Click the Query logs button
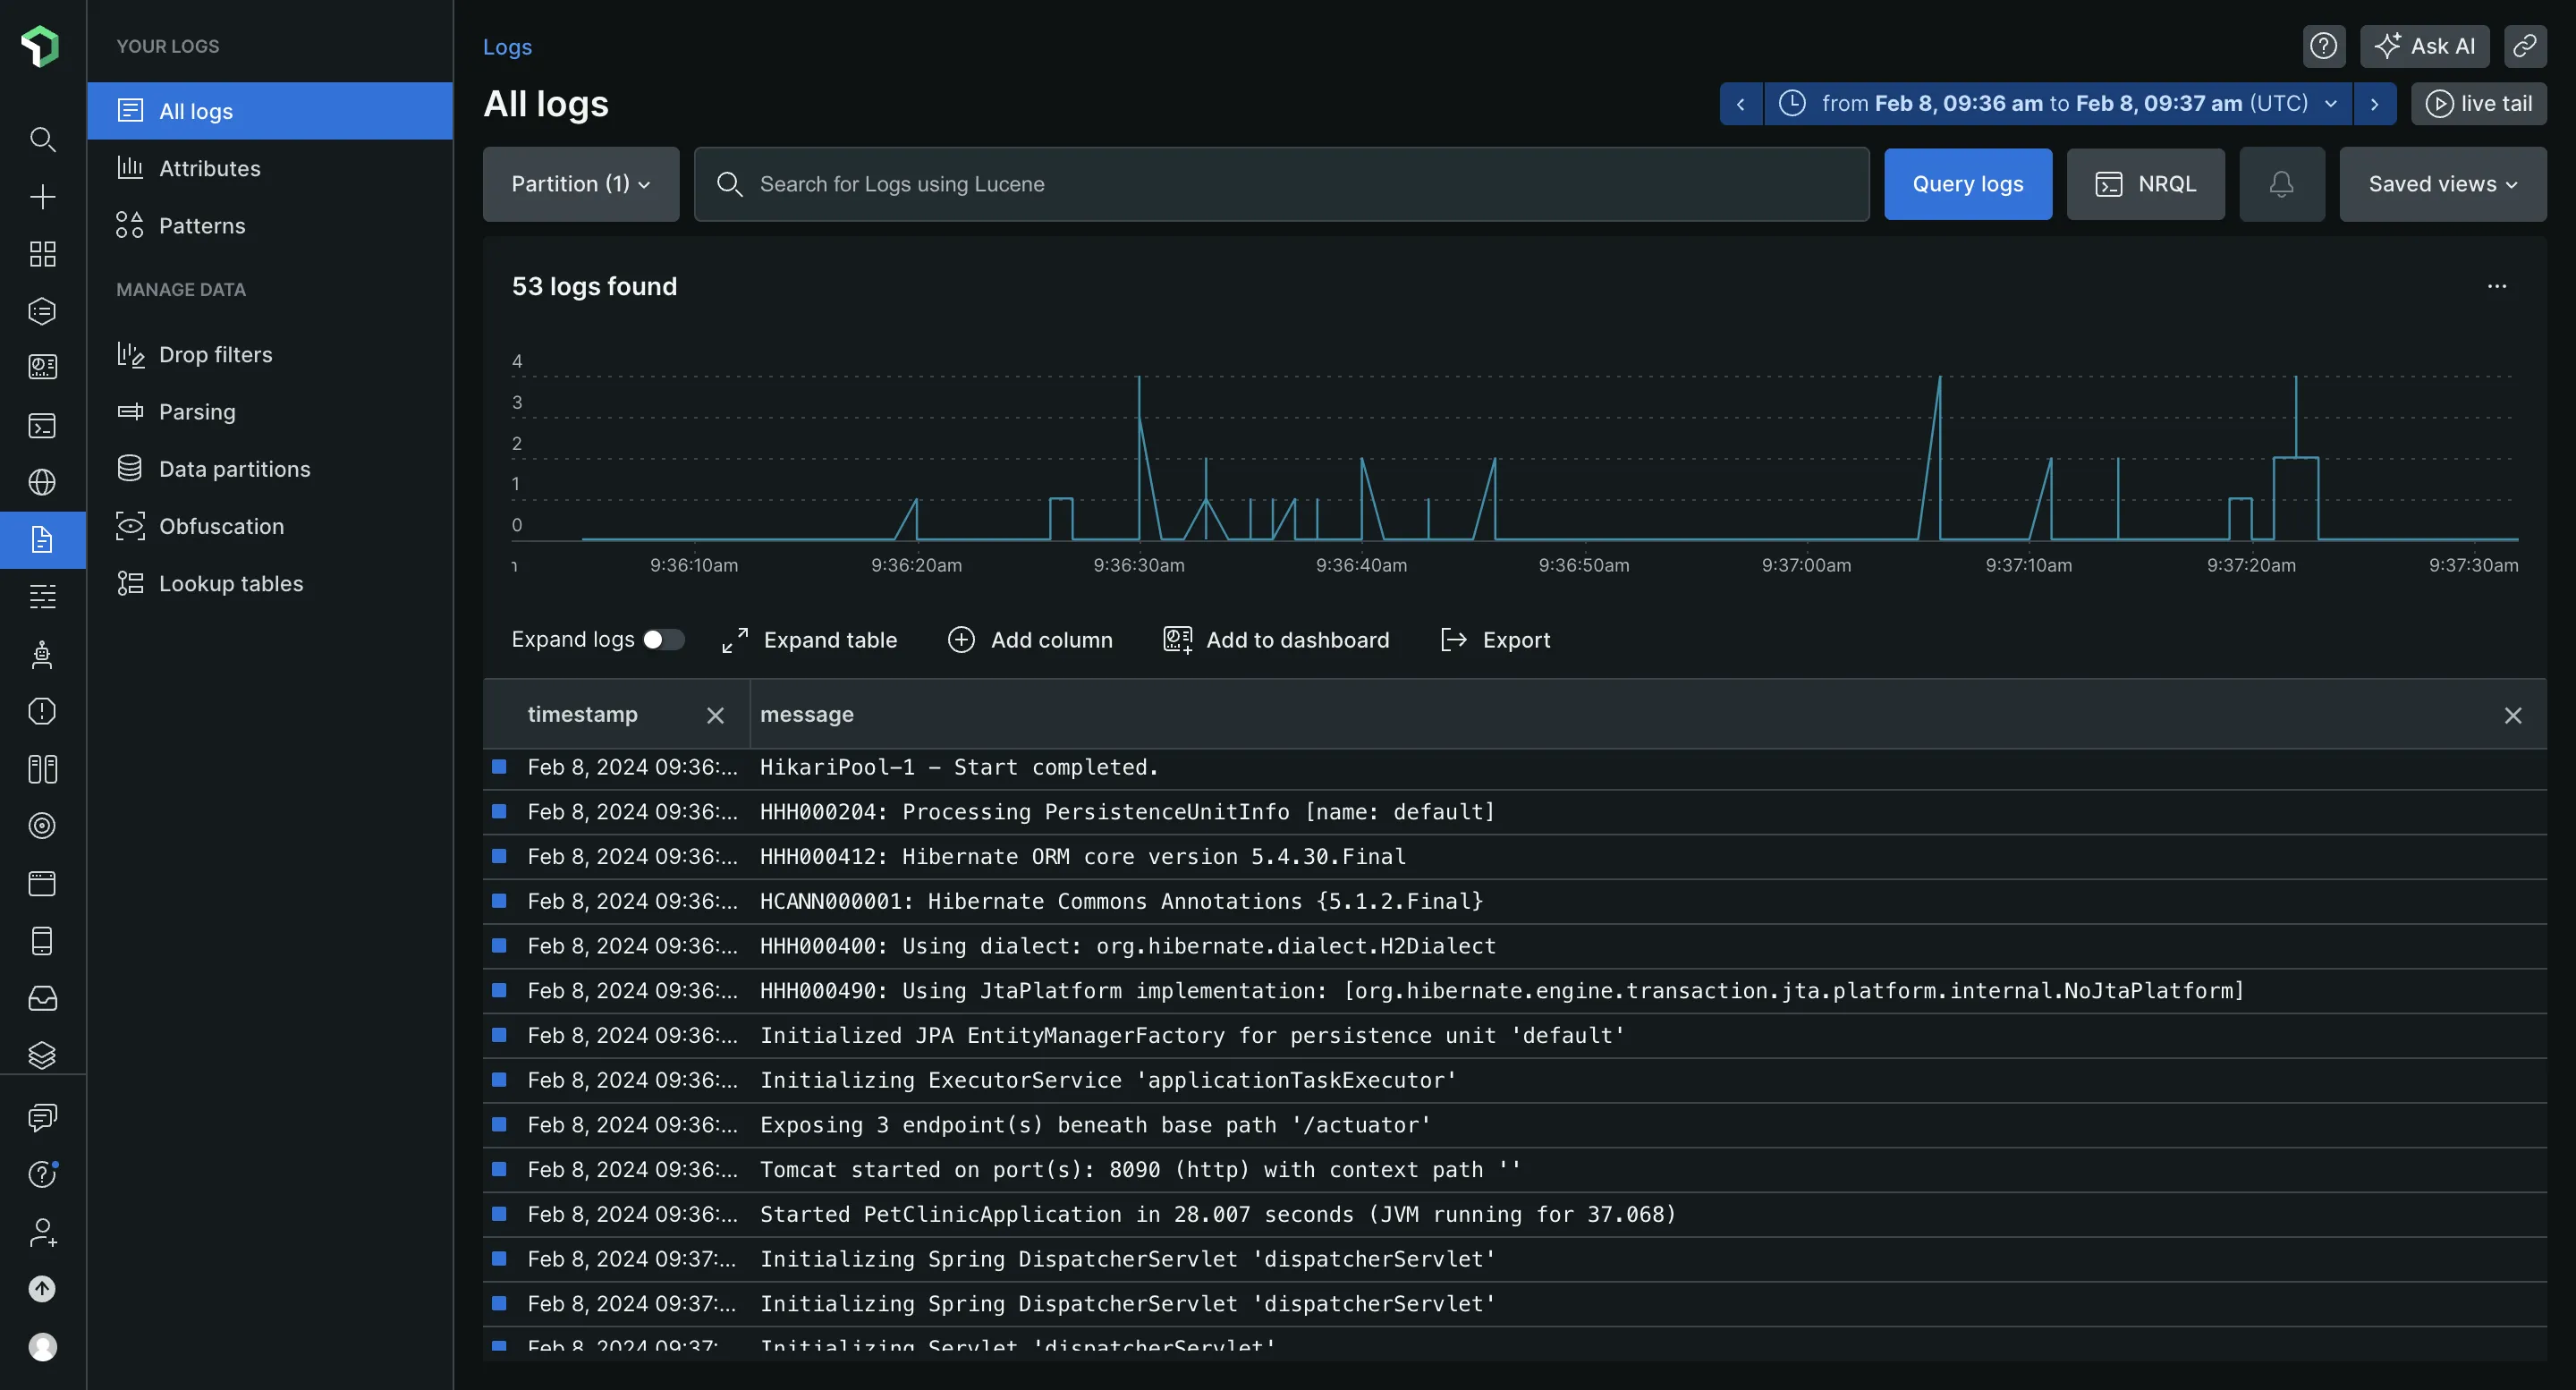The width and height of the screenshot is (2576, 1390). (x=1967, y=184)
